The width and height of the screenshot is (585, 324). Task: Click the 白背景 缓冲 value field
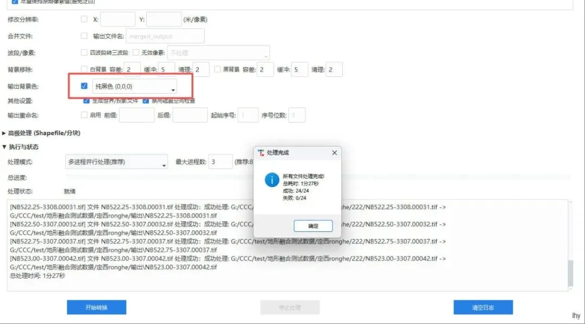[x=166, y=70]
